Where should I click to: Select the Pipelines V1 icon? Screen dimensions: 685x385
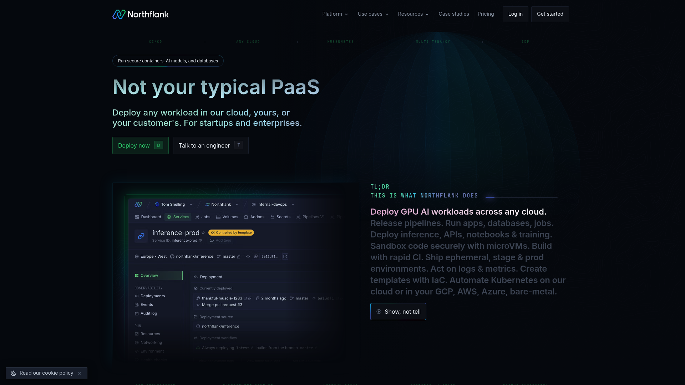point(298,217)
